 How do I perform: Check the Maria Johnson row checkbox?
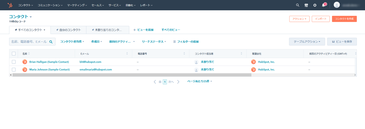coord(14,69)
